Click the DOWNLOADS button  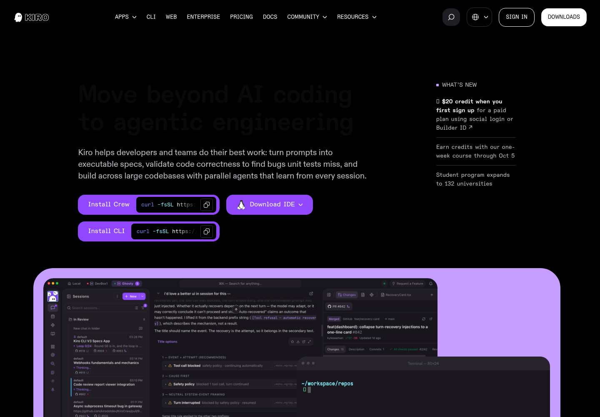tap(564, 17)
